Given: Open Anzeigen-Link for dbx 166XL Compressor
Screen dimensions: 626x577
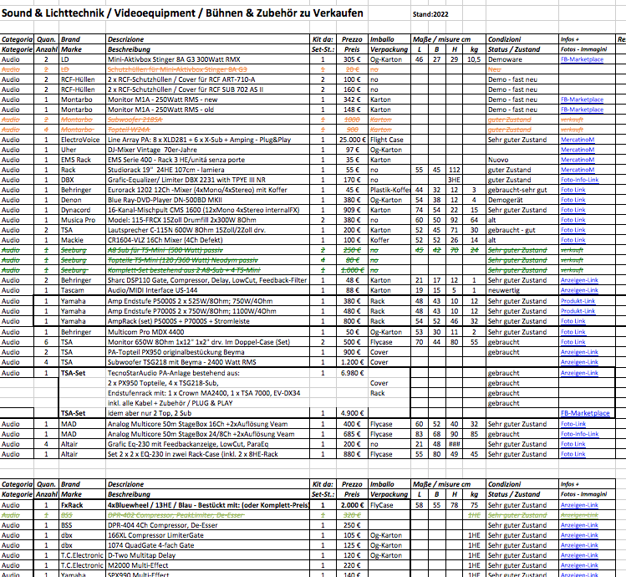Looking at the screenshot, I should click(579, 535).
